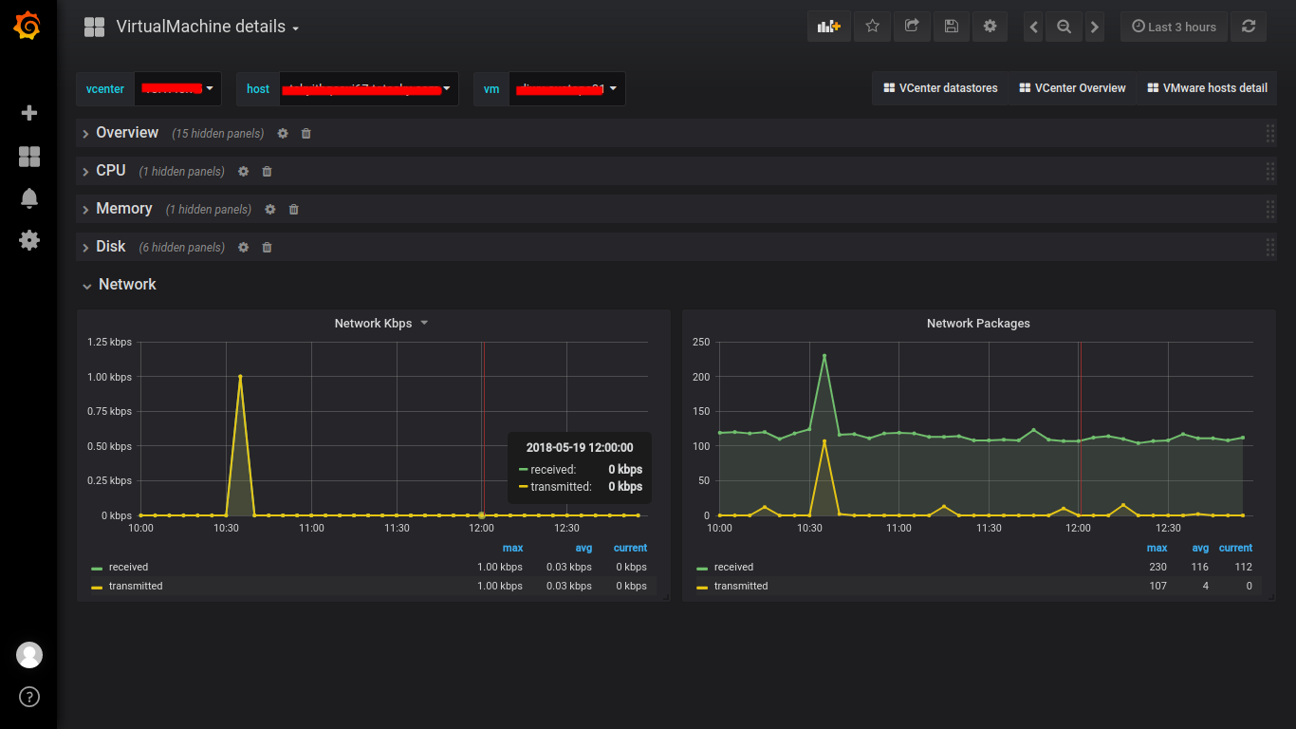Open Configuration gear in sidebar
The image size is (1296, 729).
[29, 240]
